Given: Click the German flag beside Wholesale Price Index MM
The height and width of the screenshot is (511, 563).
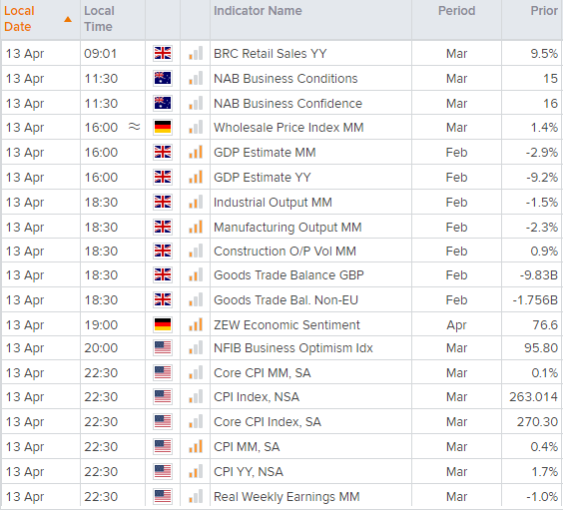Looking at the screenshot, I should point(163,127).
